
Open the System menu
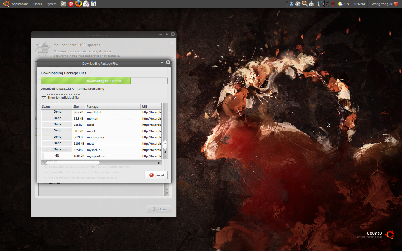tap(52, 4)
